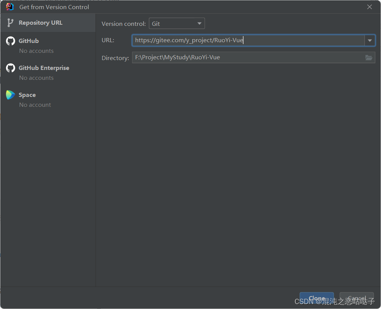
Task: Open the Space account section
Action: [x=48, y=100]
